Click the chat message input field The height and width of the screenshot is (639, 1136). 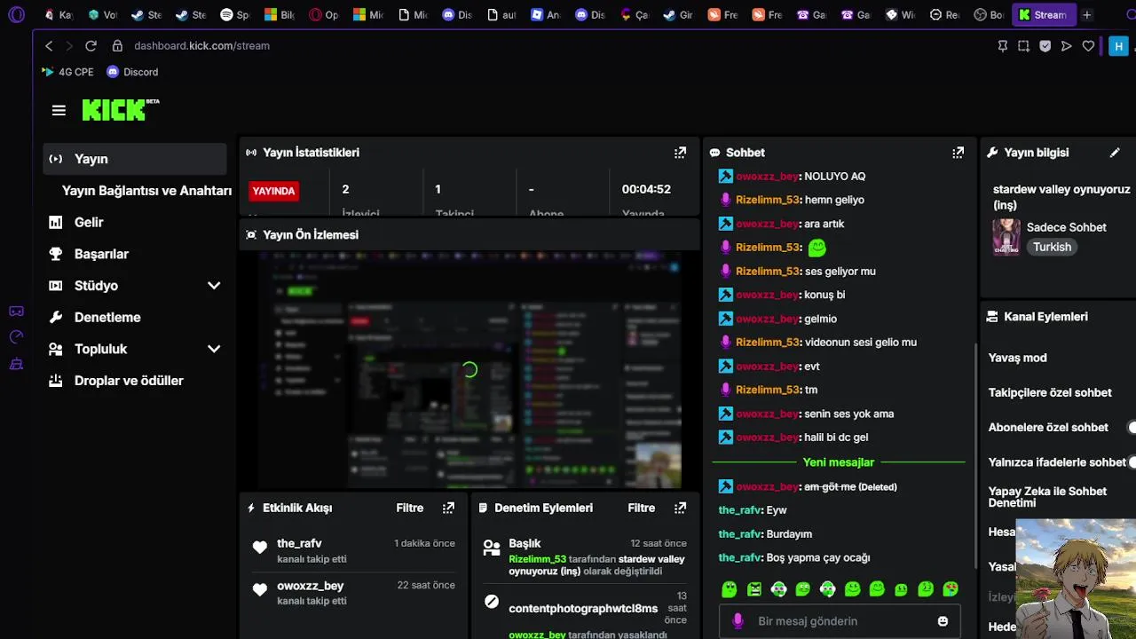point(839,621)
